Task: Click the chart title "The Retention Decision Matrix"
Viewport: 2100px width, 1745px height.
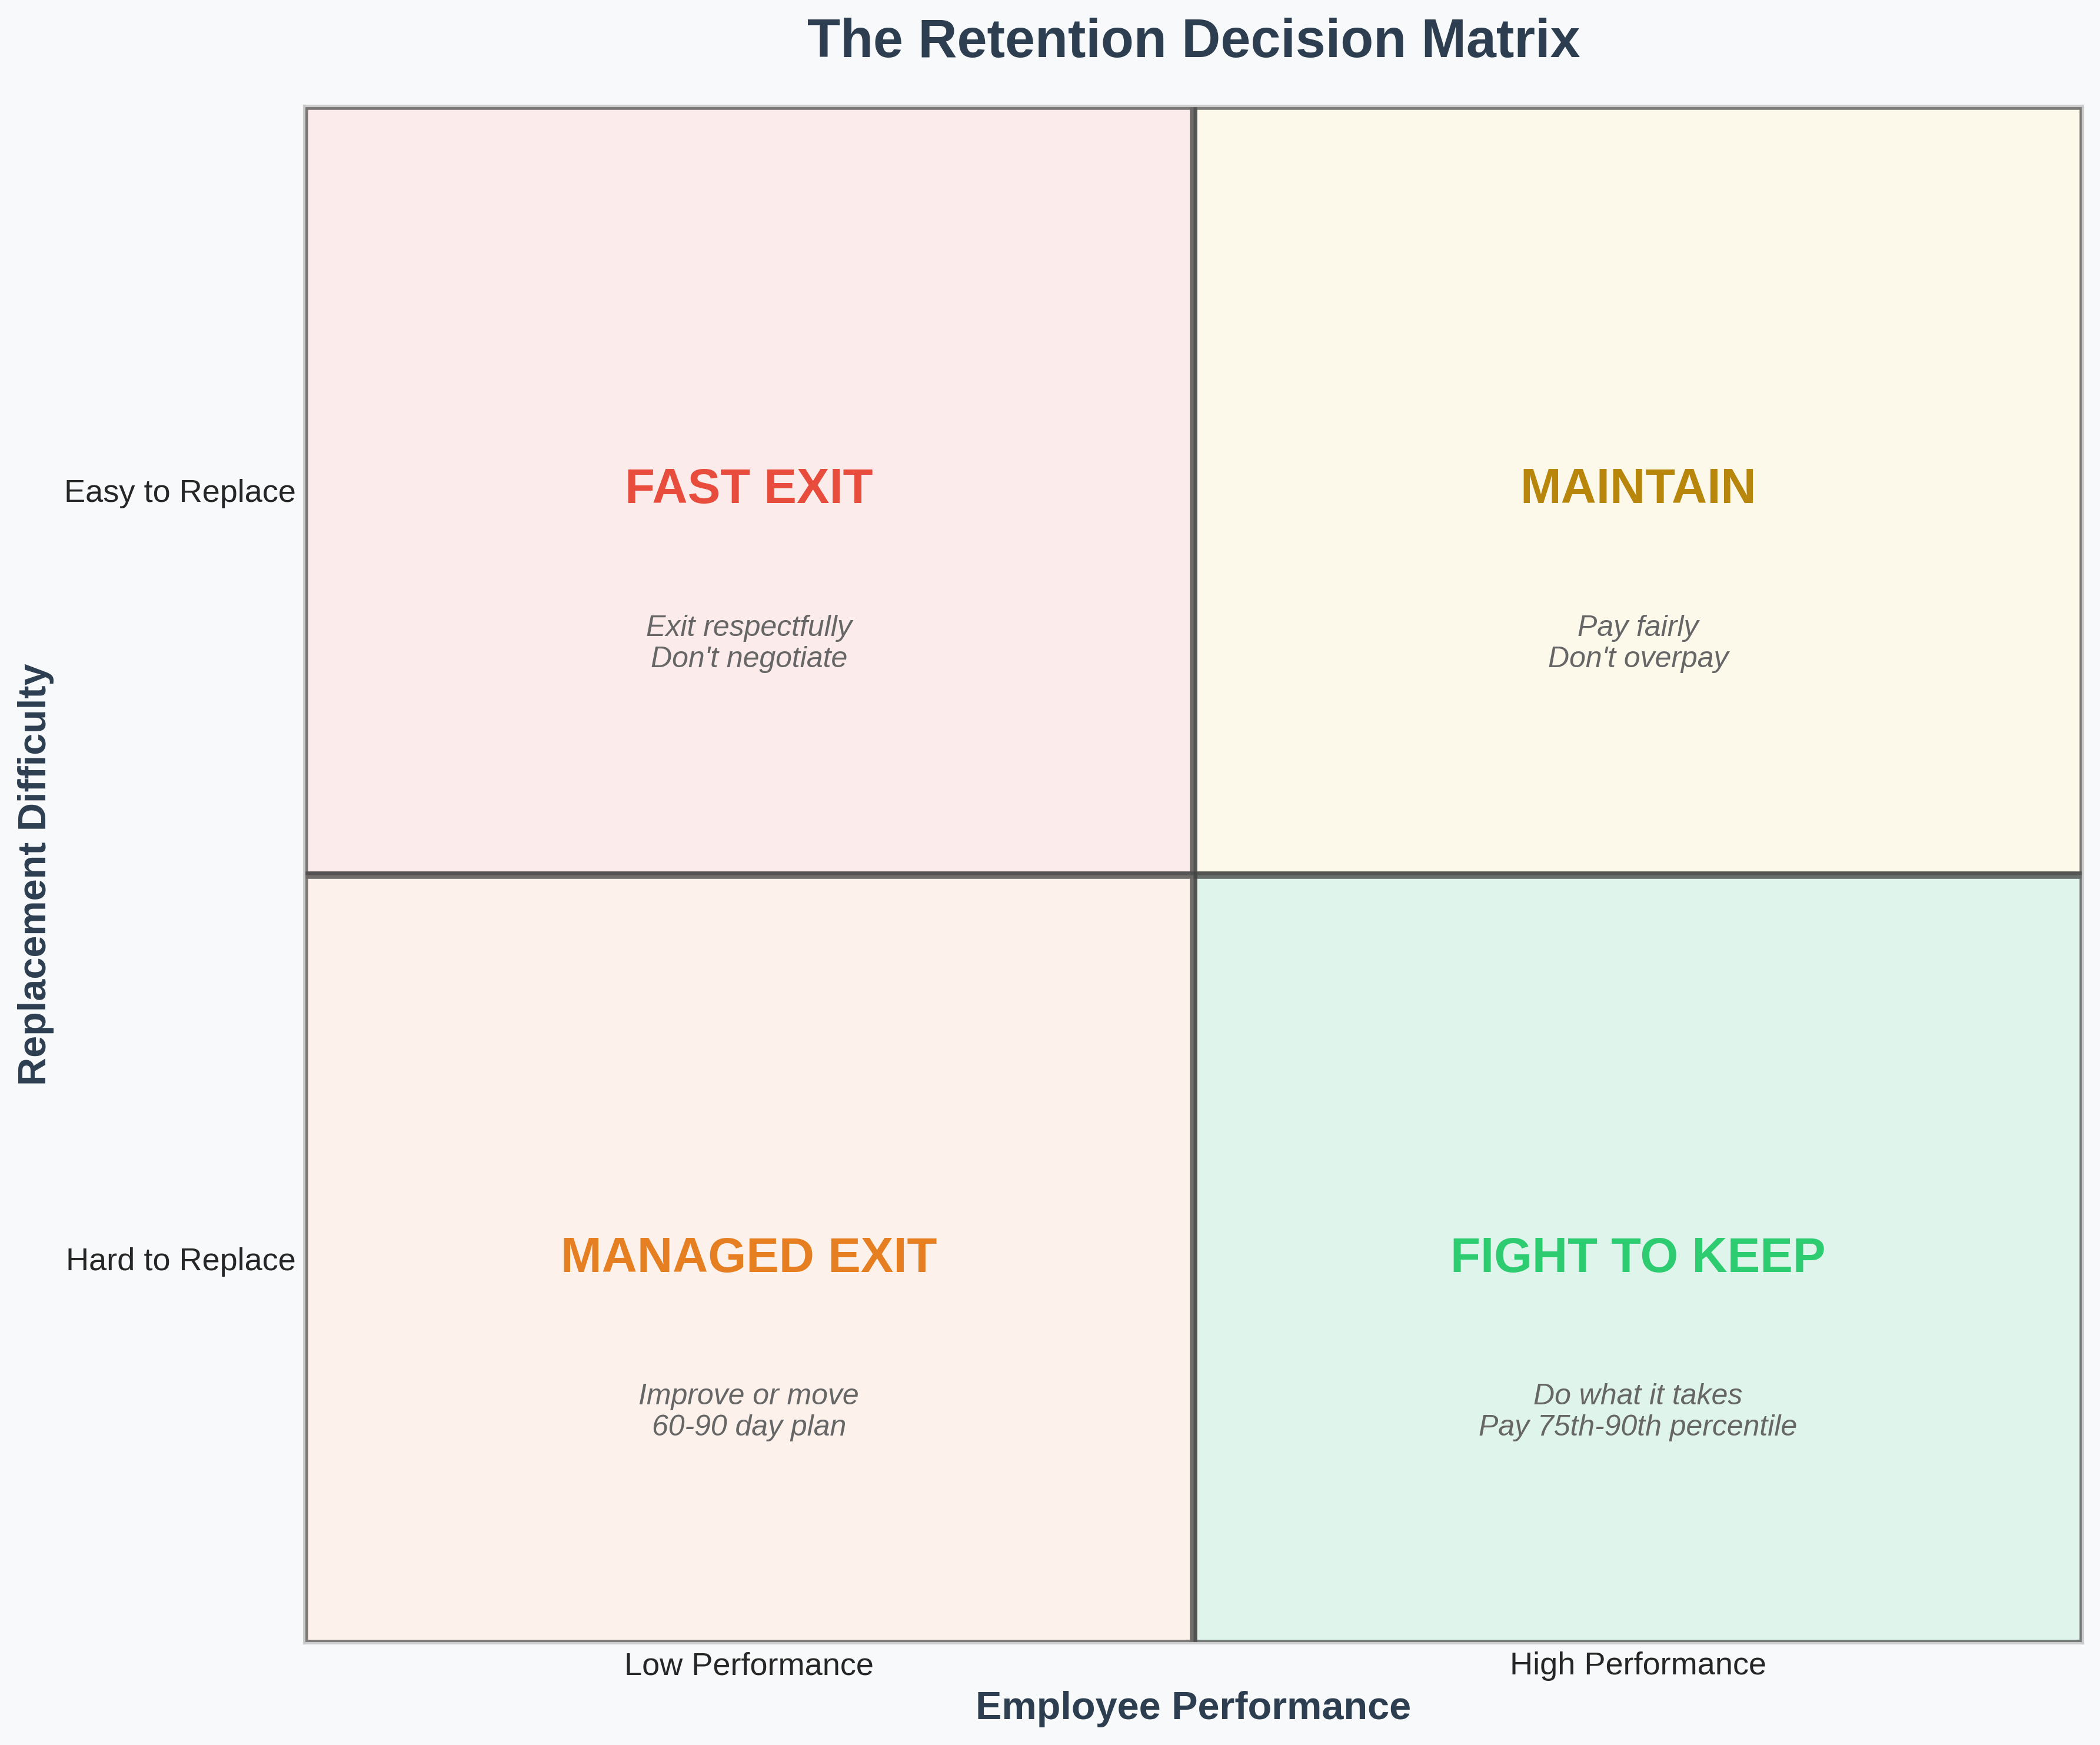Action: click(x=1192, y=41)
